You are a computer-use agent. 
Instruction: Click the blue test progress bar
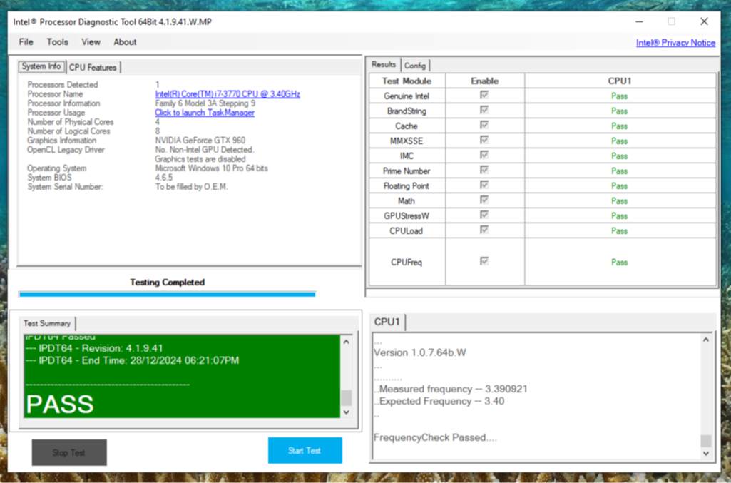point(167,294)
